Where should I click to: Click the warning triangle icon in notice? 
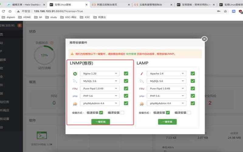click(72, 54)
